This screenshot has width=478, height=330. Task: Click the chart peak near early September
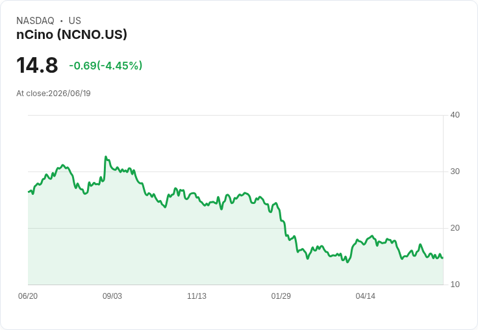pos(106,157)
